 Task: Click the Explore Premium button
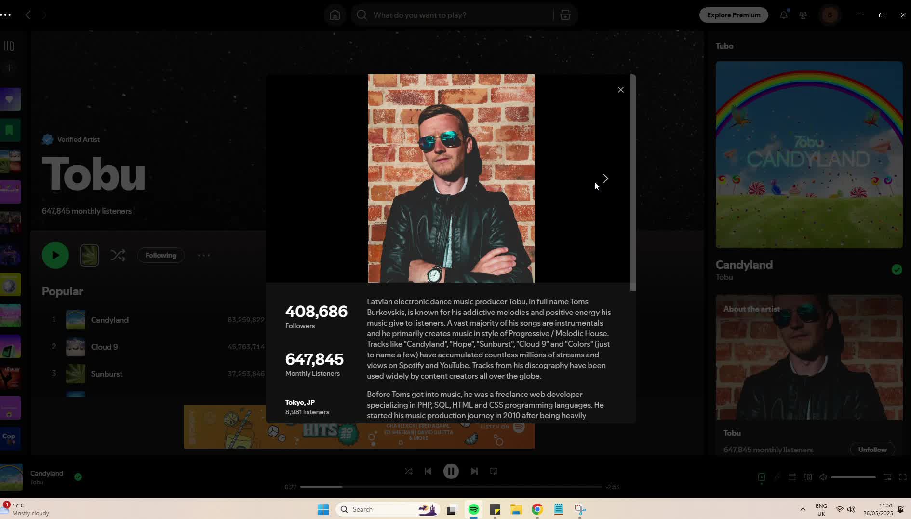click(x=733, y=15)
